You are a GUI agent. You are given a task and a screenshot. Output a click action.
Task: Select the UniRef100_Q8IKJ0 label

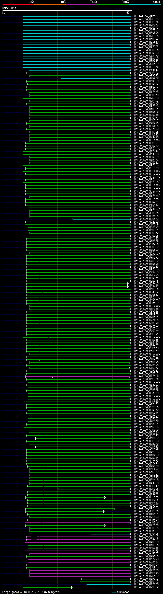[x=146, y=464]
